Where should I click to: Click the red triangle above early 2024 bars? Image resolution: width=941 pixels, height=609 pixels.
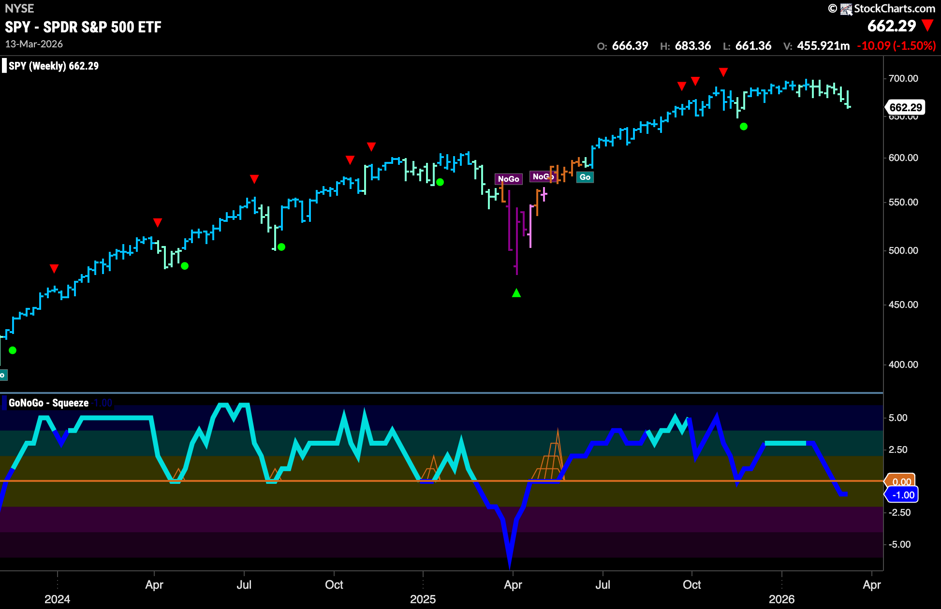(54, 268)
